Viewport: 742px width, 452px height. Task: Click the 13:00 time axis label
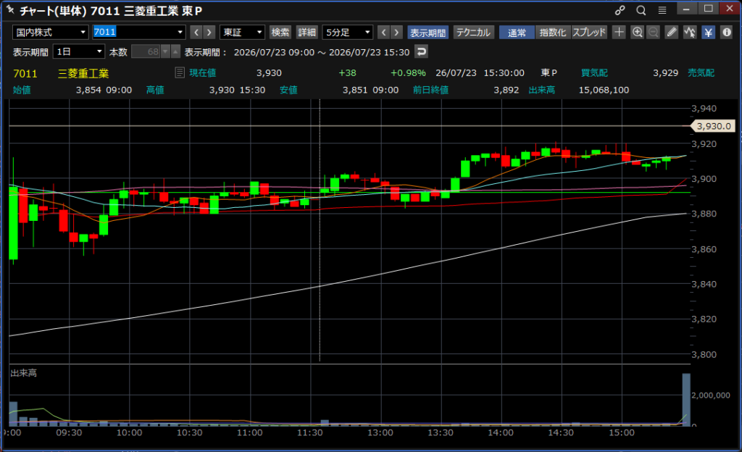coord(380,432)
